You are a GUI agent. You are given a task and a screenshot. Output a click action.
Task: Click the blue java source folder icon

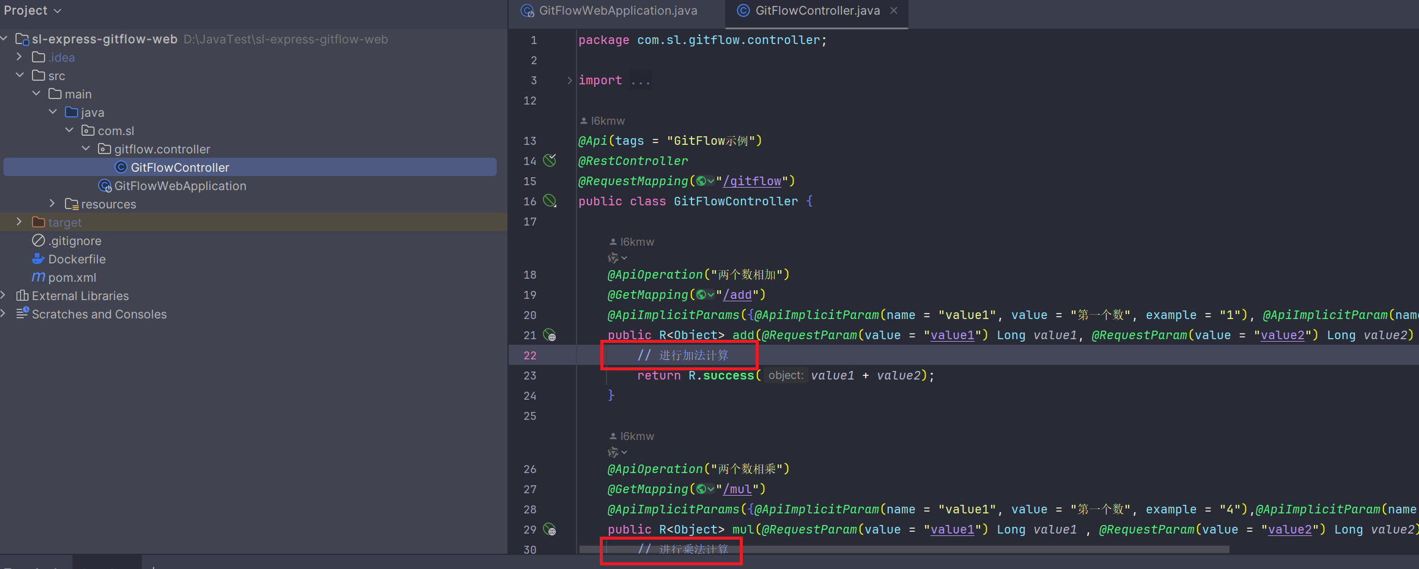[x=72, y=112]
